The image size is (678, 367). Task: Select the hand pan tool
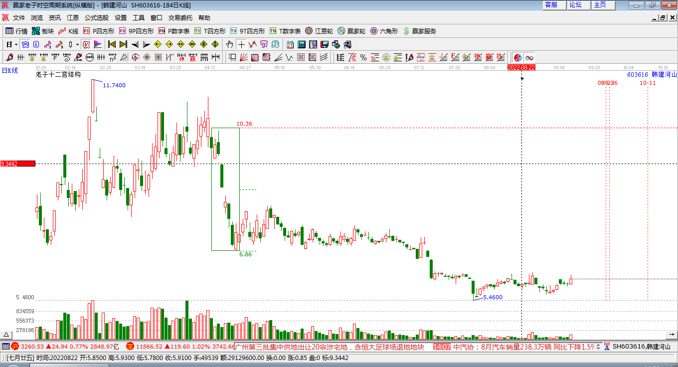(230, 44)
